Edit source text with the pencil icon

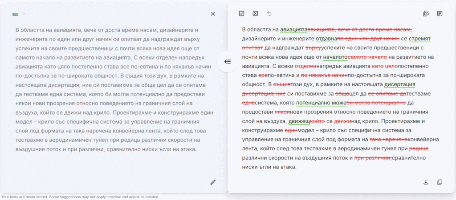coord(213,182)
